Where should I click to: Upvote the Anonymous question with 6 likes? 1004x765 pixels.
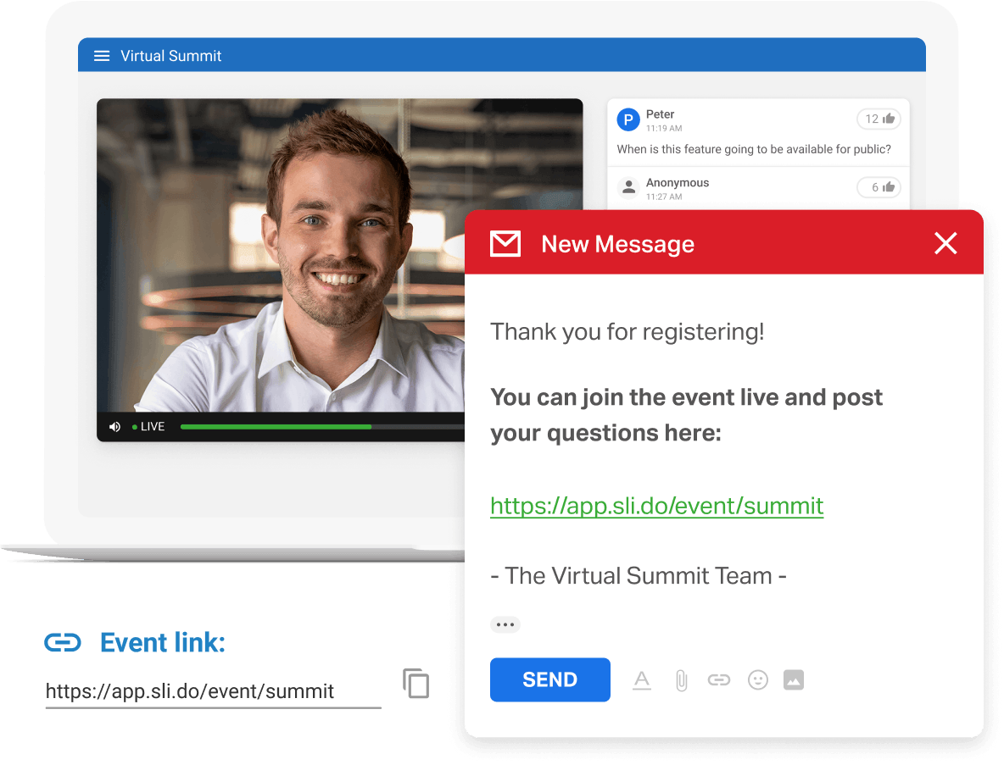point(879,187)
